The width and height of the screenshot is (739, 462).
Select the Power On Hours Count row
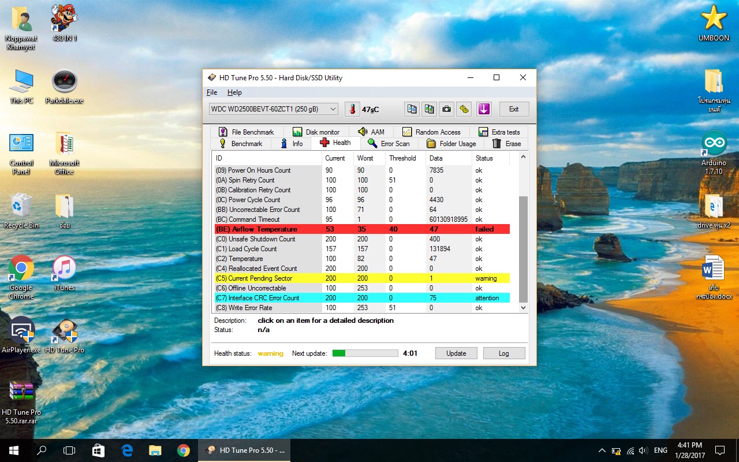click(361, 170)
